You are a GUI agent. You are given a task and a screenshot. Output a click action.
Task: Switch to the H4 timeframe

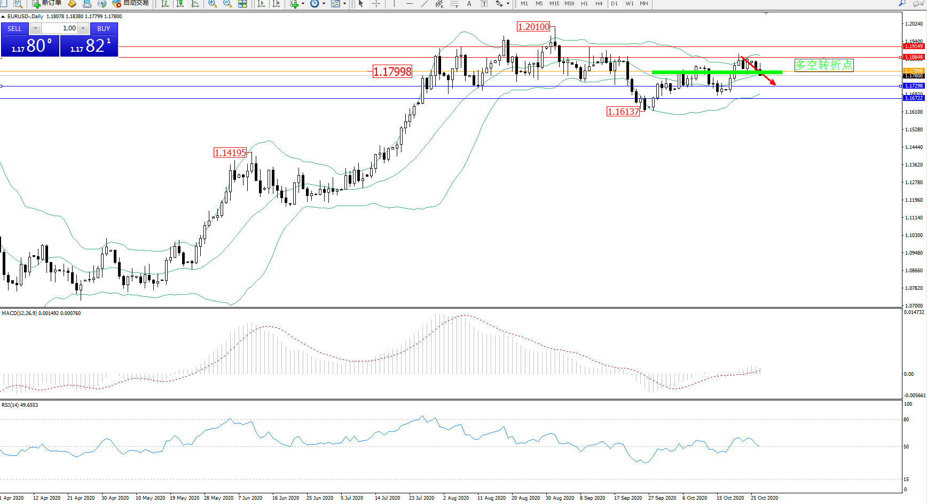tap(599, 4)
